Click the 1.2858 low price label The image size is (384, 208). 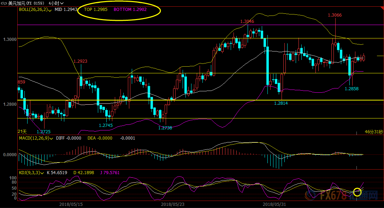pyautogui.click(x=351, y=89)
